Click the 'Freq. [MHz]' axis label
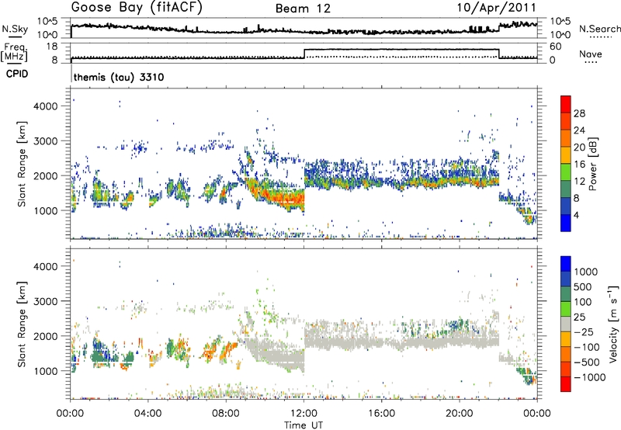The image size is (621, 430). (14, 52)
